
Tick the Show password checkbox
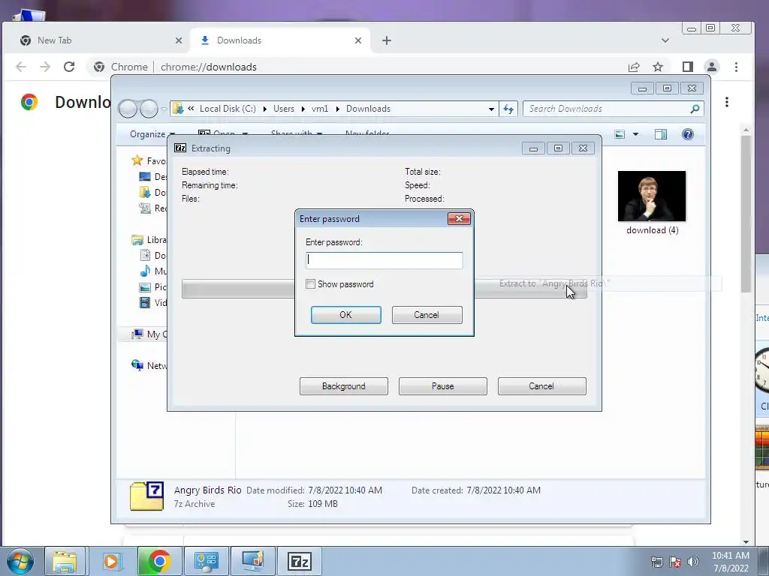pyautogui.click(x=310, y=284)
